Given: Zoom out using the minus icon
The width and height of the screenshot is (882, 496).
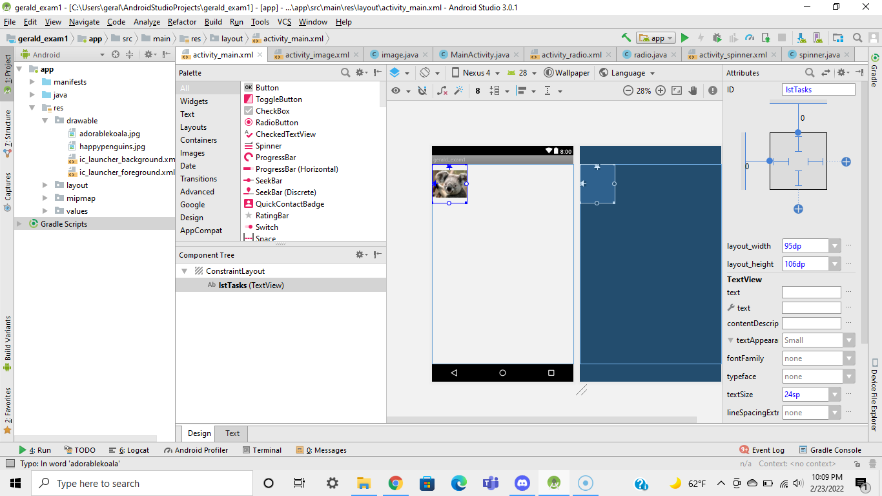Looking at the screenshot, I should coord(628,90).
